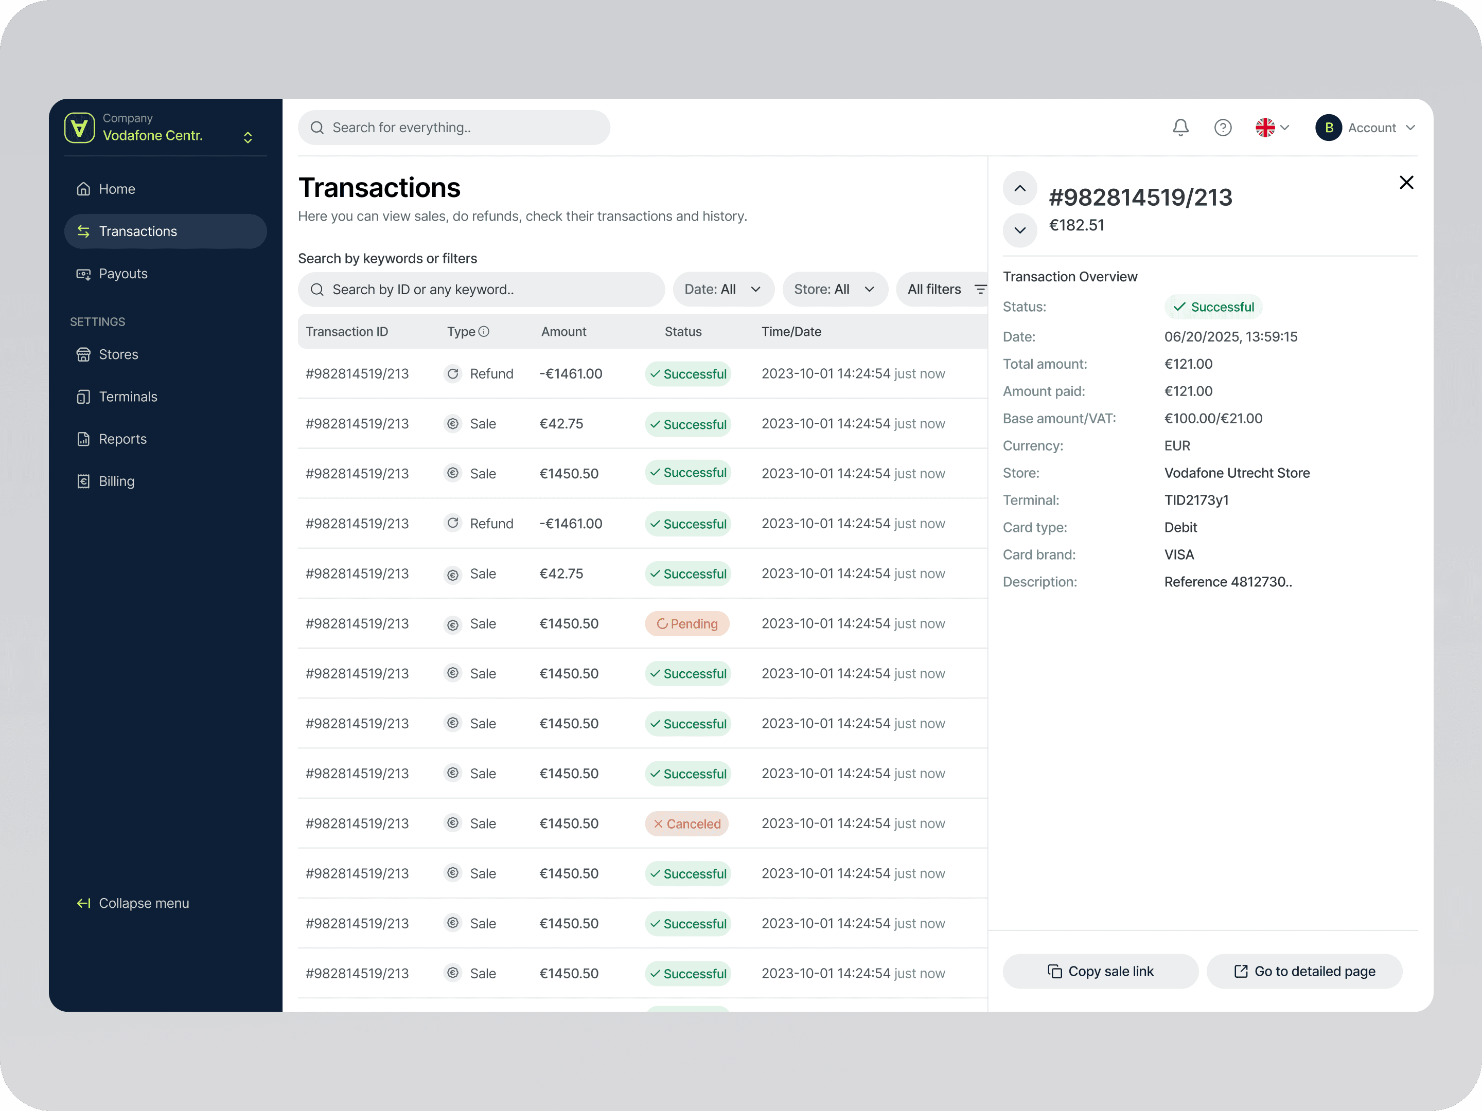
Task: Click the Copy sale link button
Action: click(x=1100, y=971)
